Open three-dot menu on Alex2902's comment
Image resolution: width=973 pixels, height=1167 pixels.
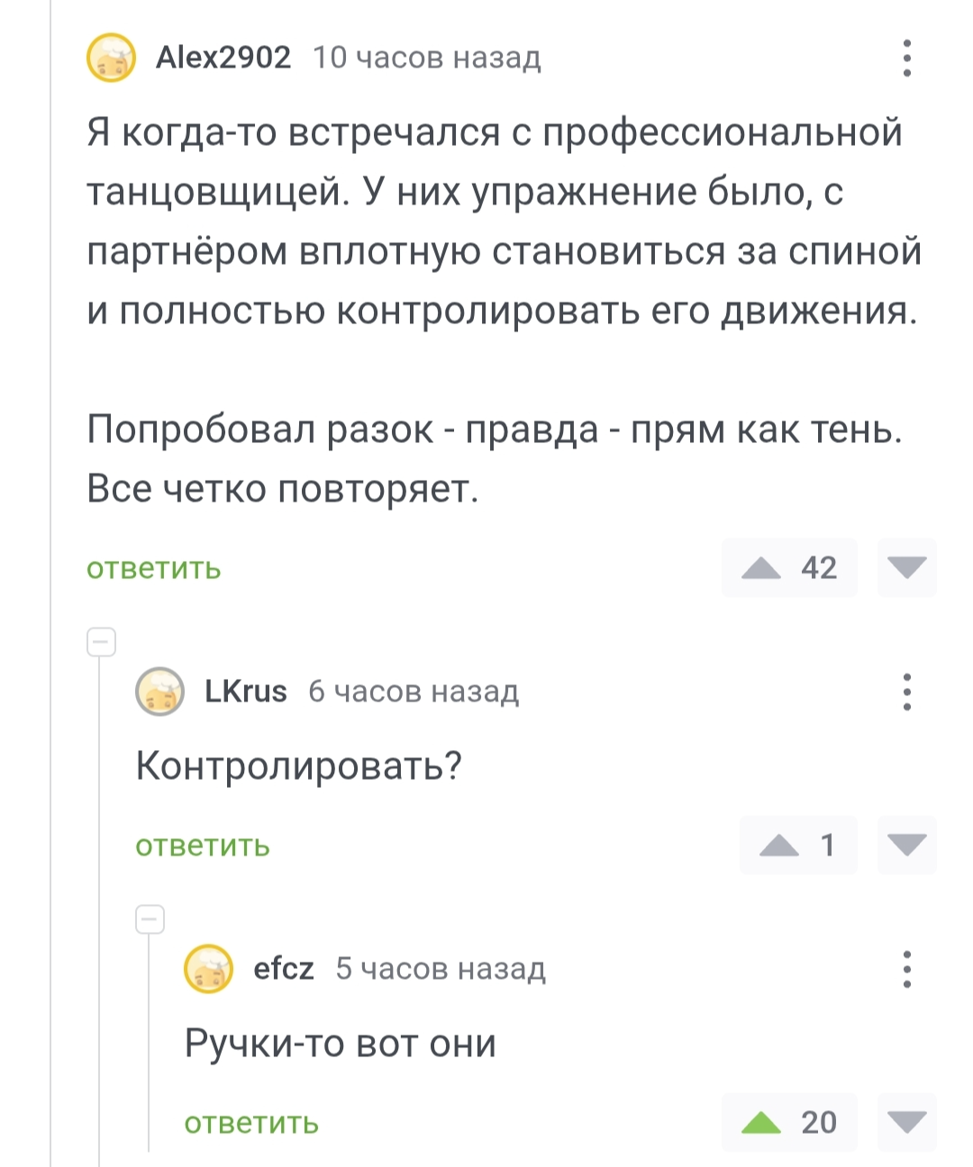click(906, 59)
